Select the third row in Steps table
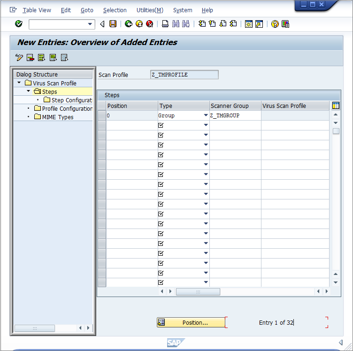 (102, 135)
